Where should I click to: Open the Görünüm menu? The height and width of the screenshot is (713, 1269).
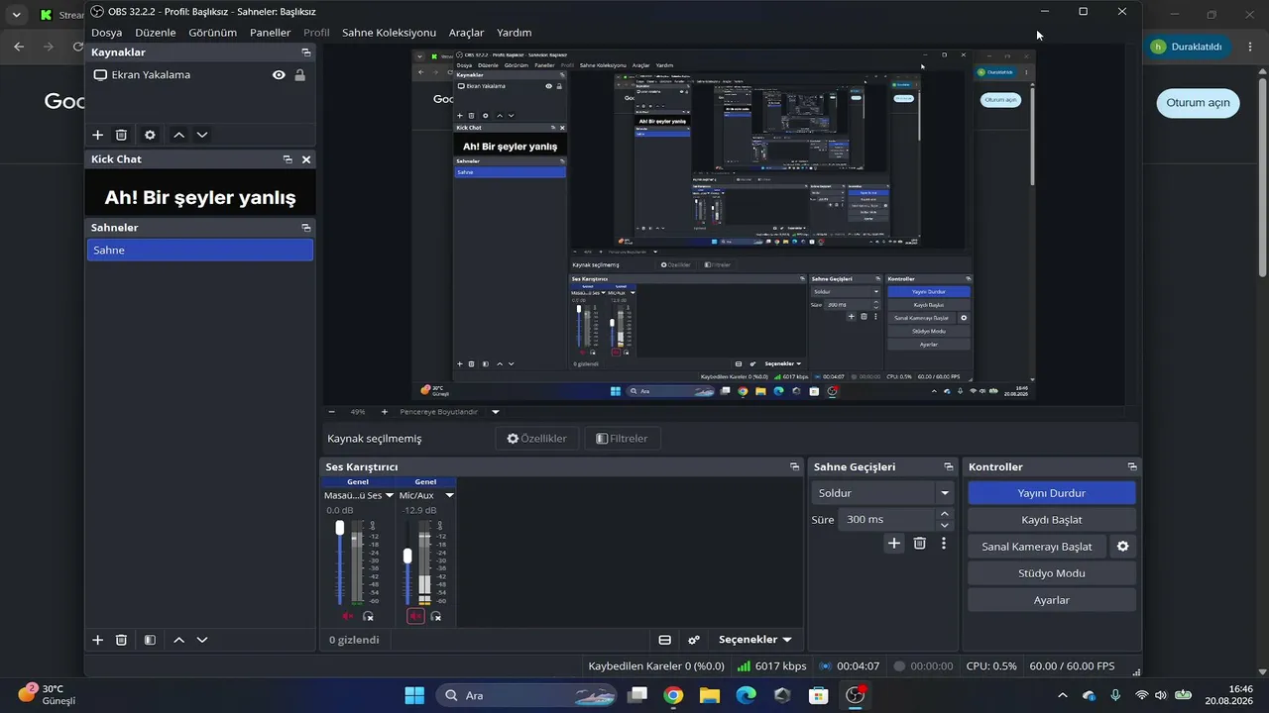coord(213,33)
